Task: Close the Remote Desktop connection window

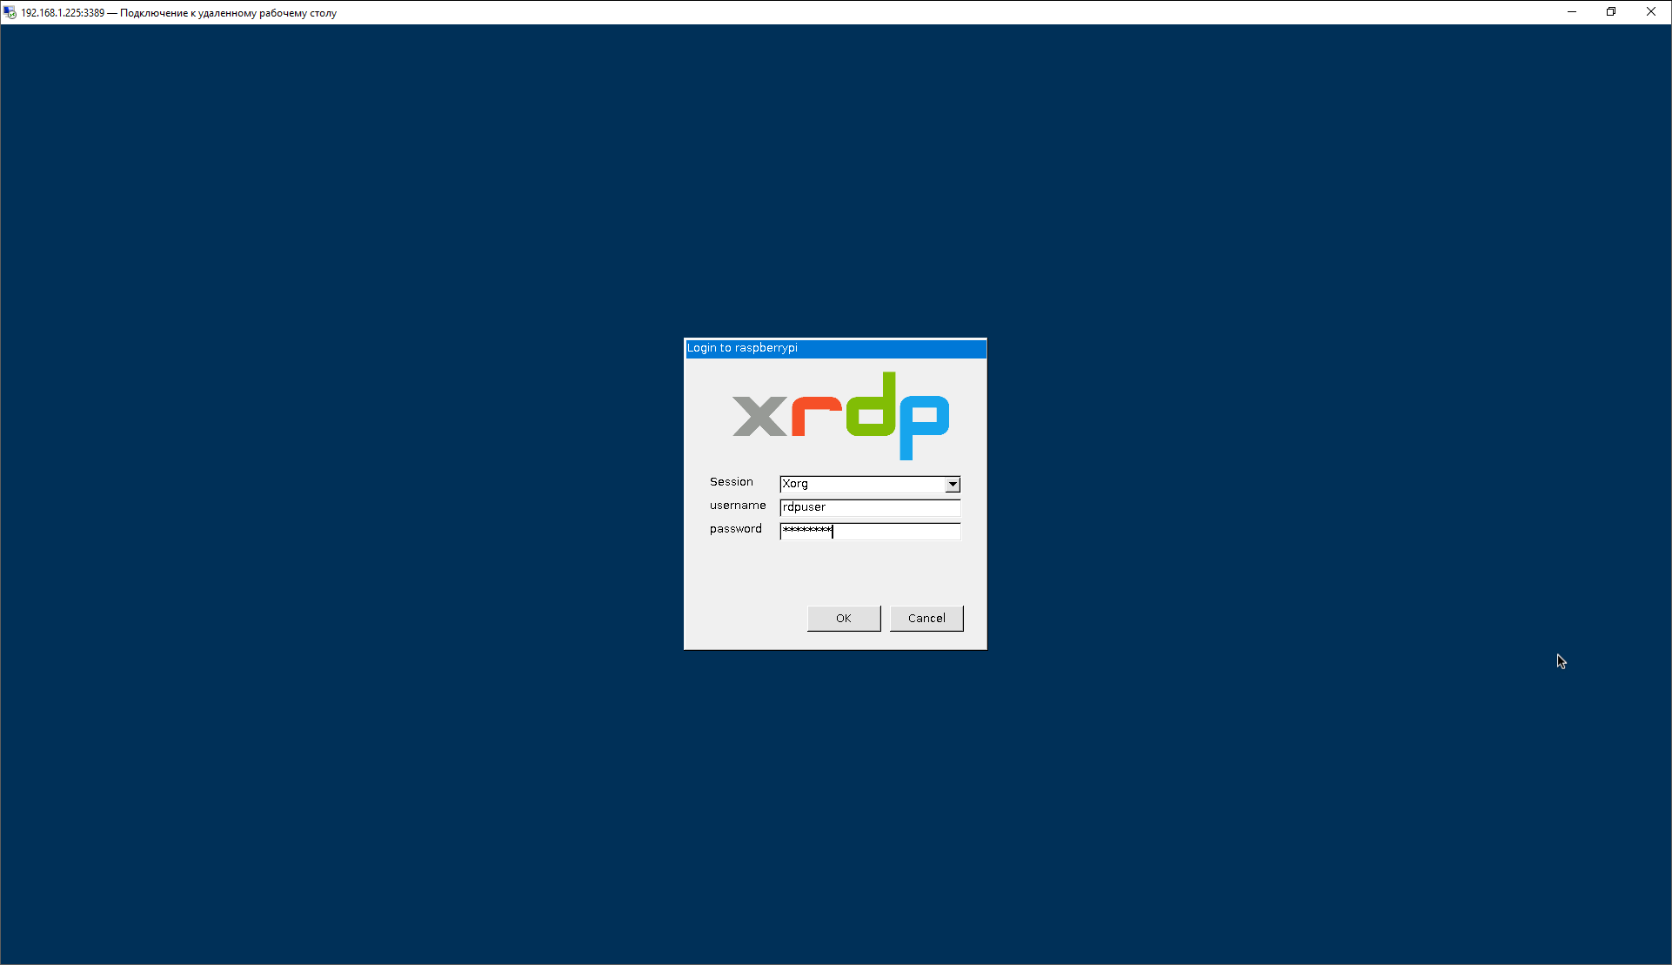Action: pos(1650,12)
